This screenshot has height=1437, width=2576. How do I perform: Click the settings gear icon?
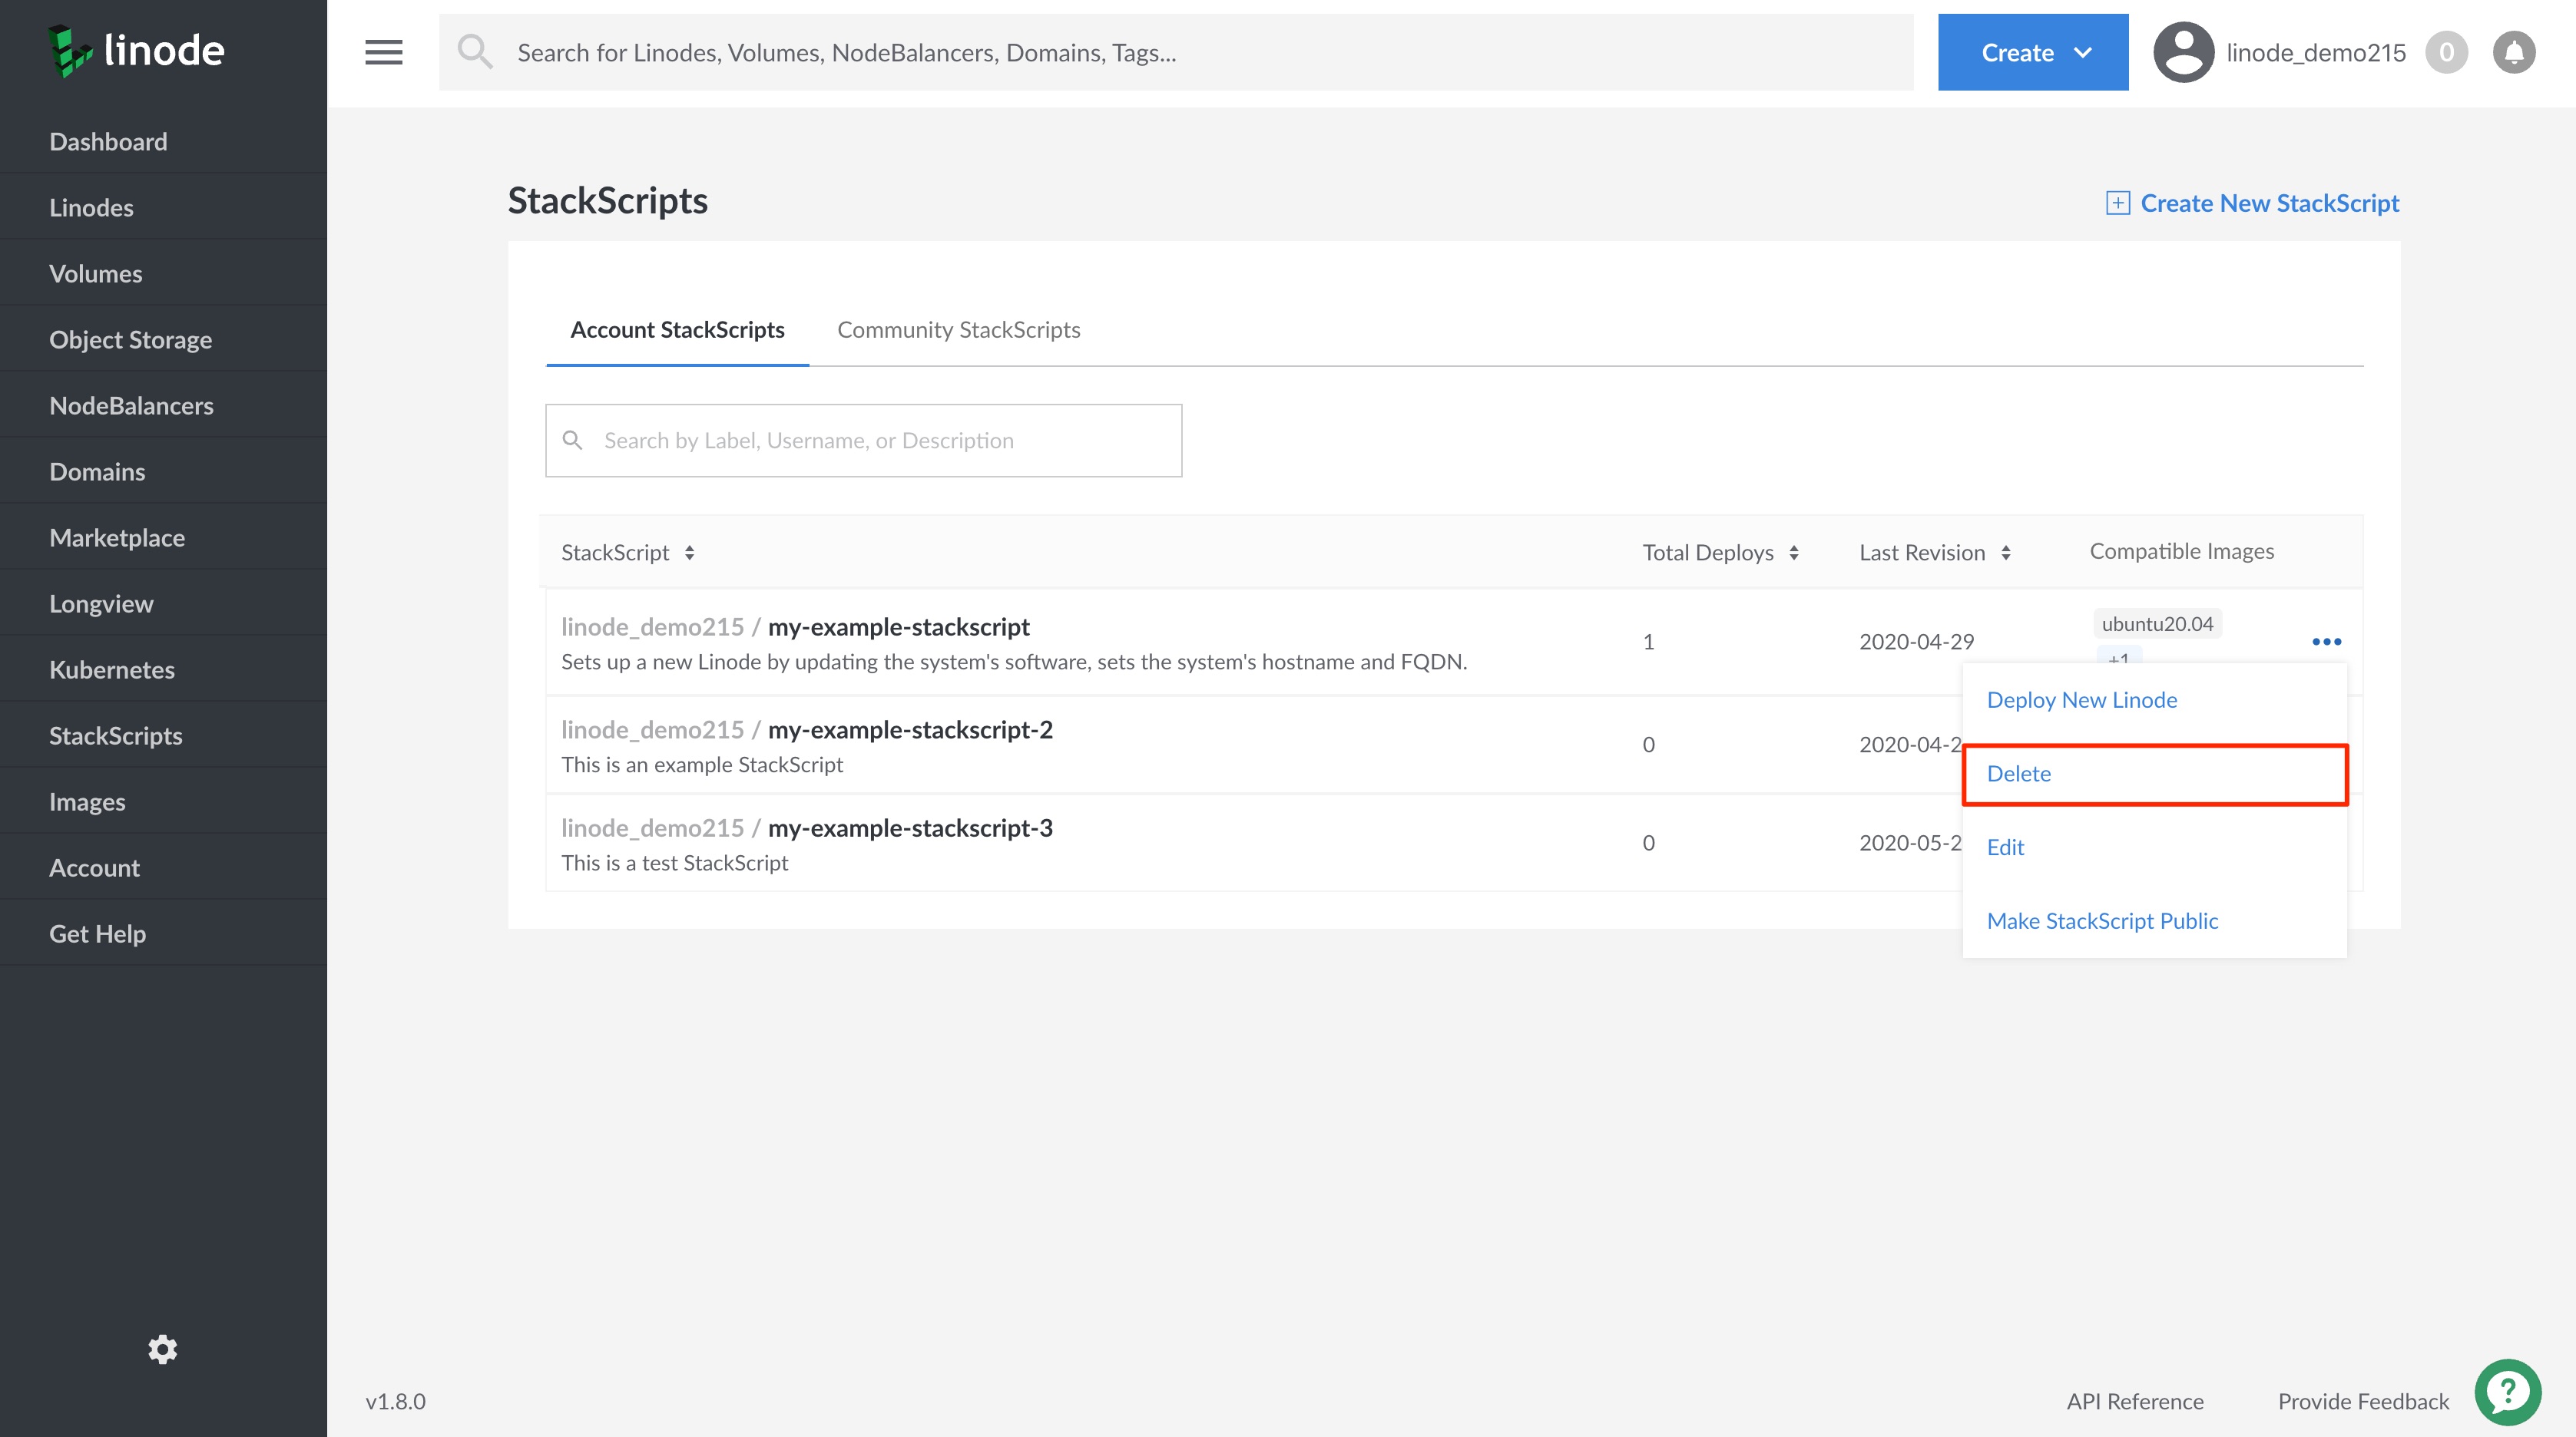[161, 1349]
